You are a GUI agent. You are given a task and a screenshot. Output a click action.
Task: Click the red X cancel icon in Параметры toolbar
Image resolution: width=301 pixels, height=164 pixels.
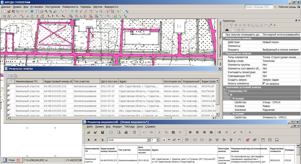[274, 25]
